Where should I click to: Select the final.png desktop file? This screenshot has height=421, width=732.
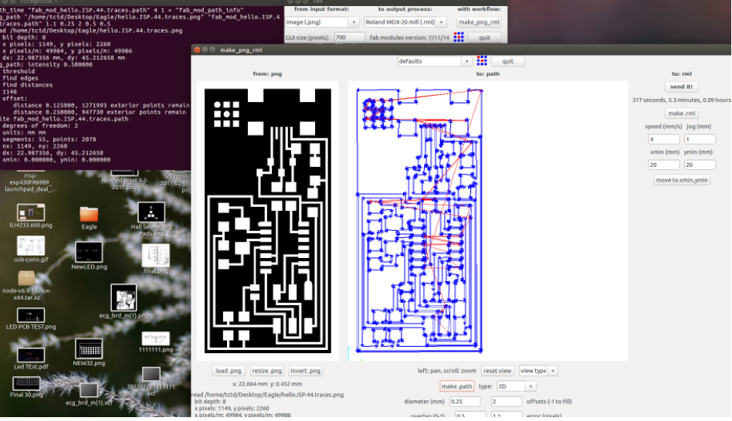tap(155, 260)
